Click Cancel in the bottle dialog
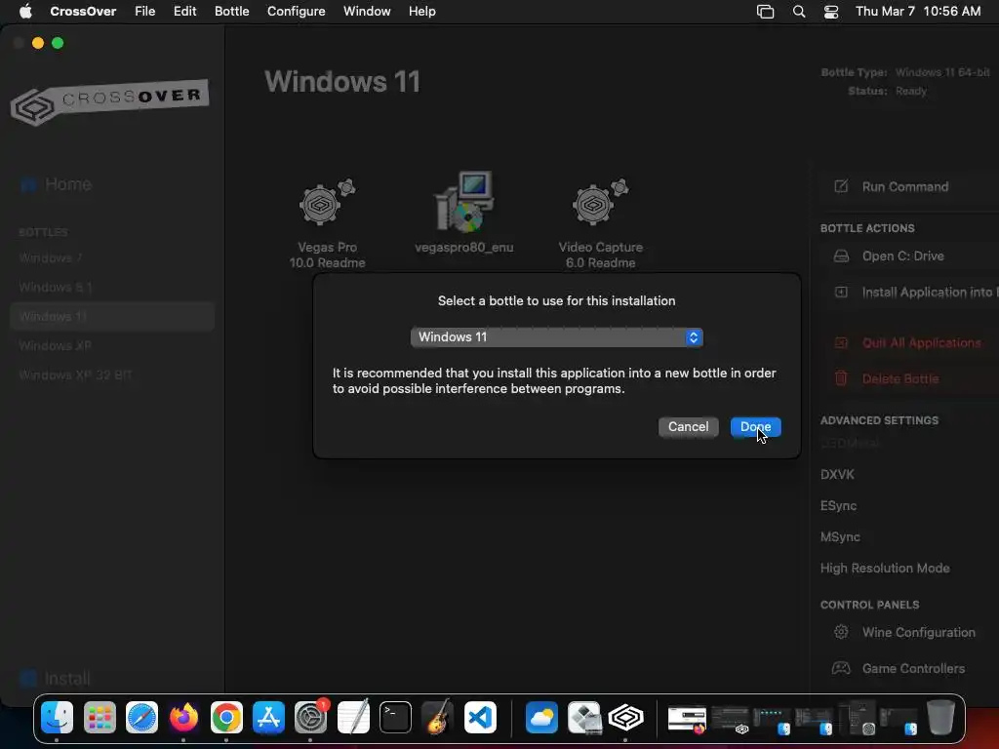Viewport: 999px width, 749px height. click(688, 427)
